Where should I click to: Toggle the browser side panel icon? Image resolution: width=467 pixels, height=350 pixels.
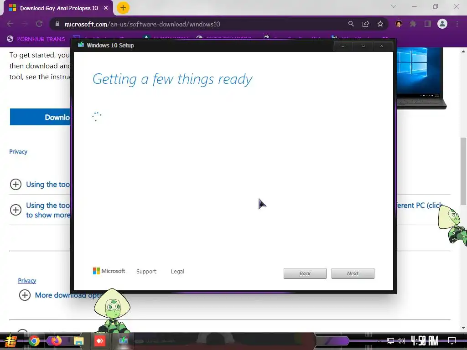click(428, 24)
